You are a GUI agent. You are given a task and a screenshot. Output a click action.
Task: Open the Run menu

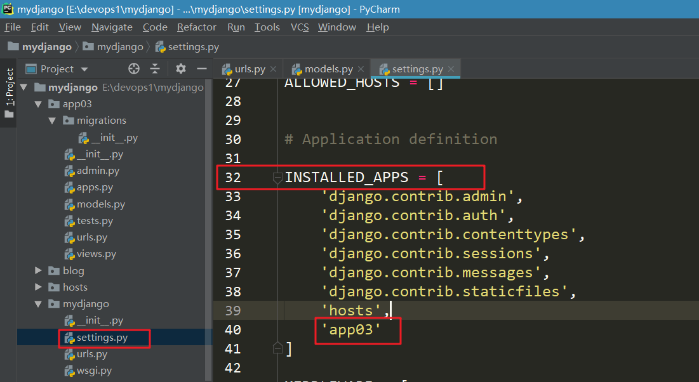(x=236, y=27)
